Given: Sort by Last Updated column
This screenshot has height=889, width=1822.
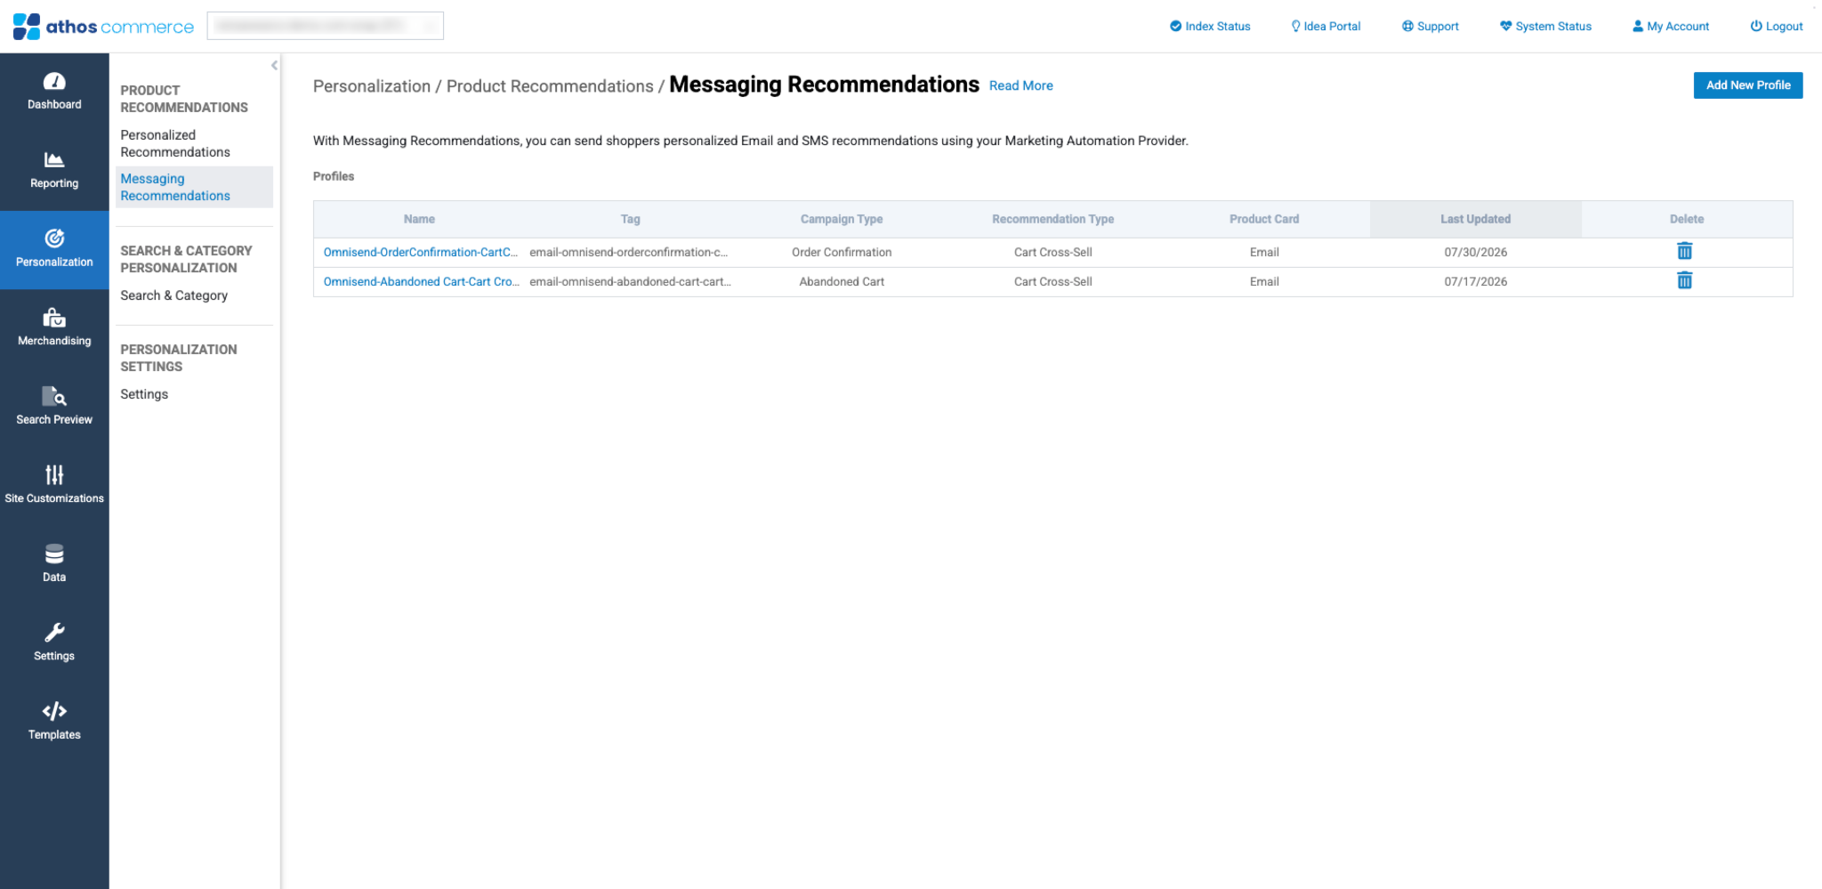Looking at the screenshot, I should pos(1475,220).
